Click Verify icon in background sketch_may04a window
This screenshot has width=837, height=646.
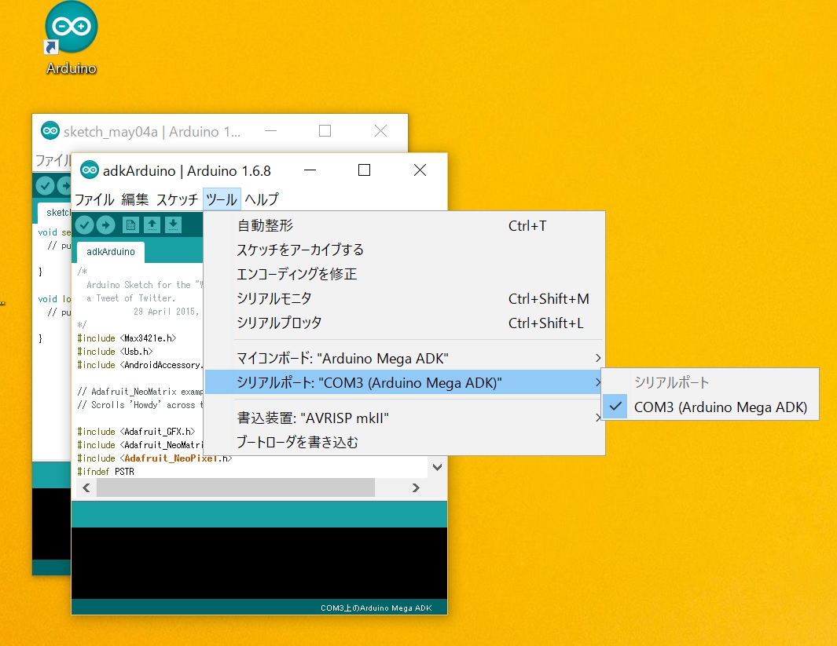pyautogui.click(x=45, y=186)
